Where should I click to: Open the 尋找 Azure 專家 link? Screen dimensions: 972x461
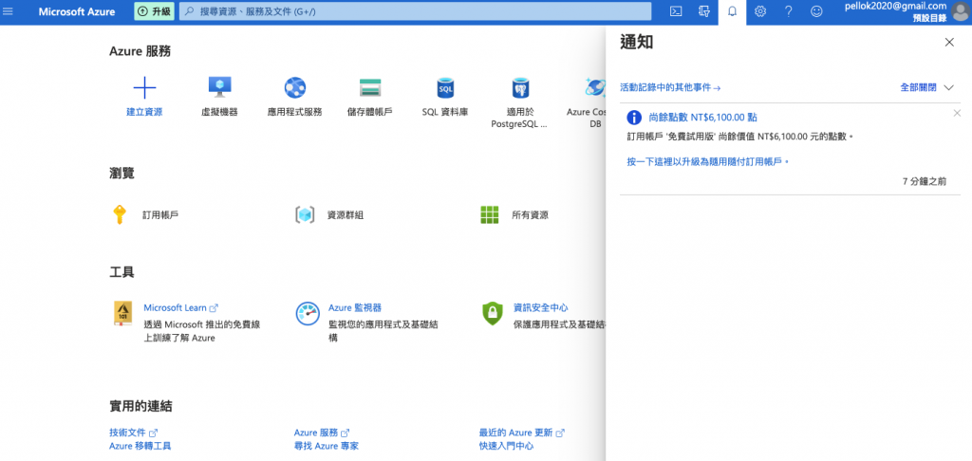[327, 446]
